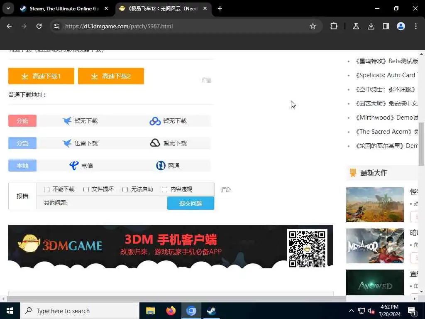
Task: Click the address bar URL
Action: (119, 26)
